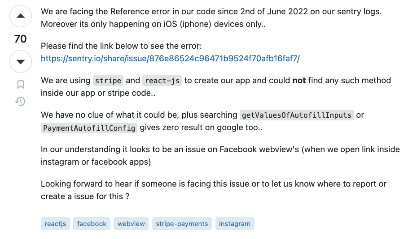Open the stripe-payments tag
Image resolution: width=417 pixels, height=239 pixels.
tap(182, 224)
